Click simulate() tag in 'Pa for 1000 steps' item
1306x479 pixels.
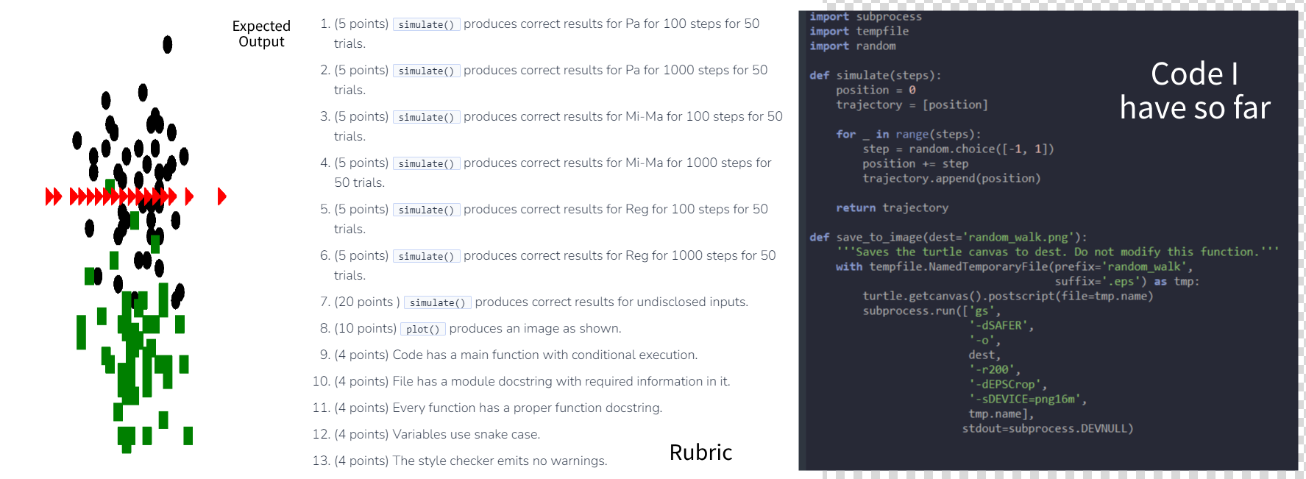coord(426,71)
